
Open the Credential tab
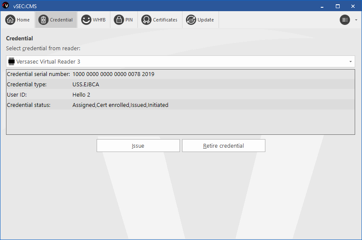[x=56, y=20]
